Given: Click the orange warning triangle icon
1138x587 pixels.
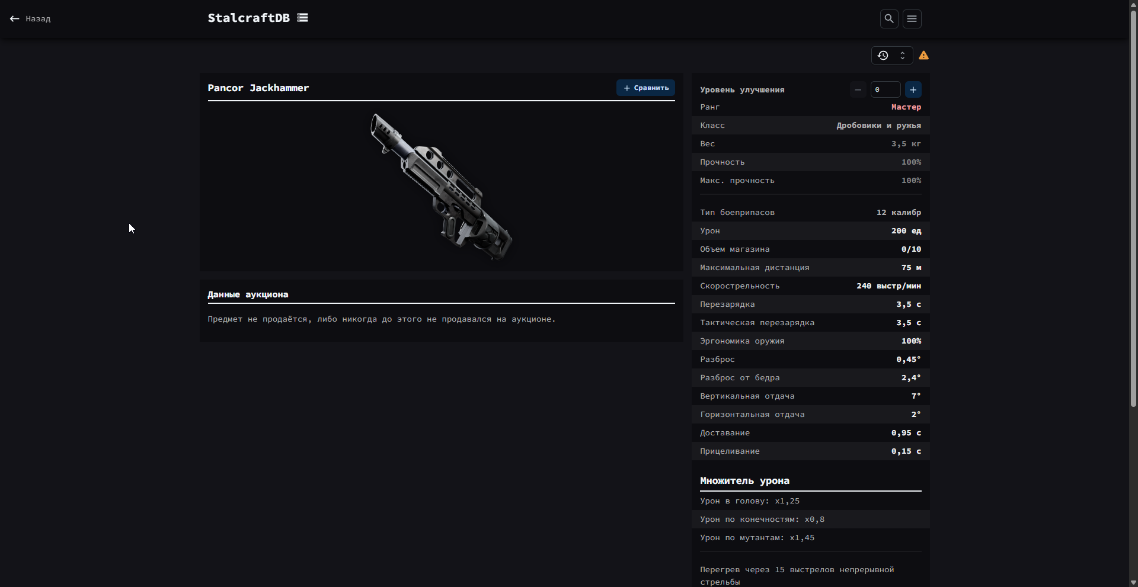Looking at the screenshot, I should tap(923, 56).
